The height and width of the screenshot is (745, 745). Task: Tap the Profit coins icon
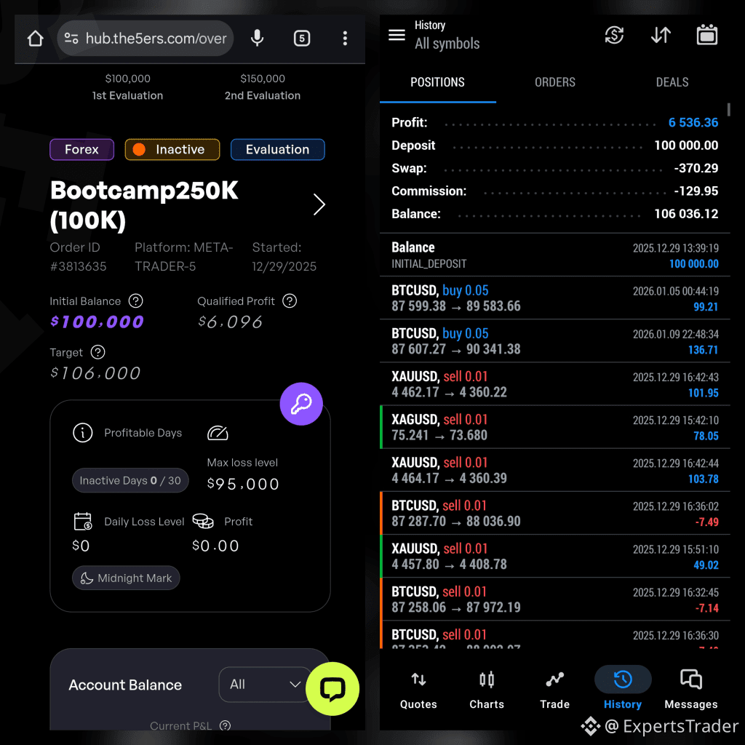pyautogui.click(x=203, y=521)
